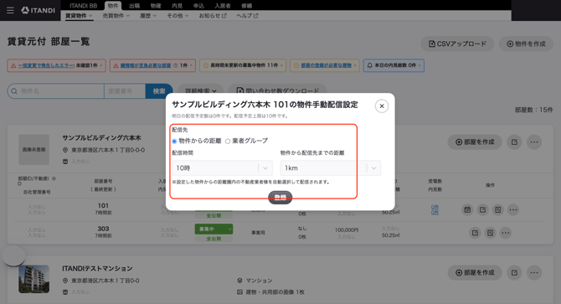Close the manual distribution settings dialog
Image resolution: width=561 pixels, height=304 pixels.
click(382, 106)
